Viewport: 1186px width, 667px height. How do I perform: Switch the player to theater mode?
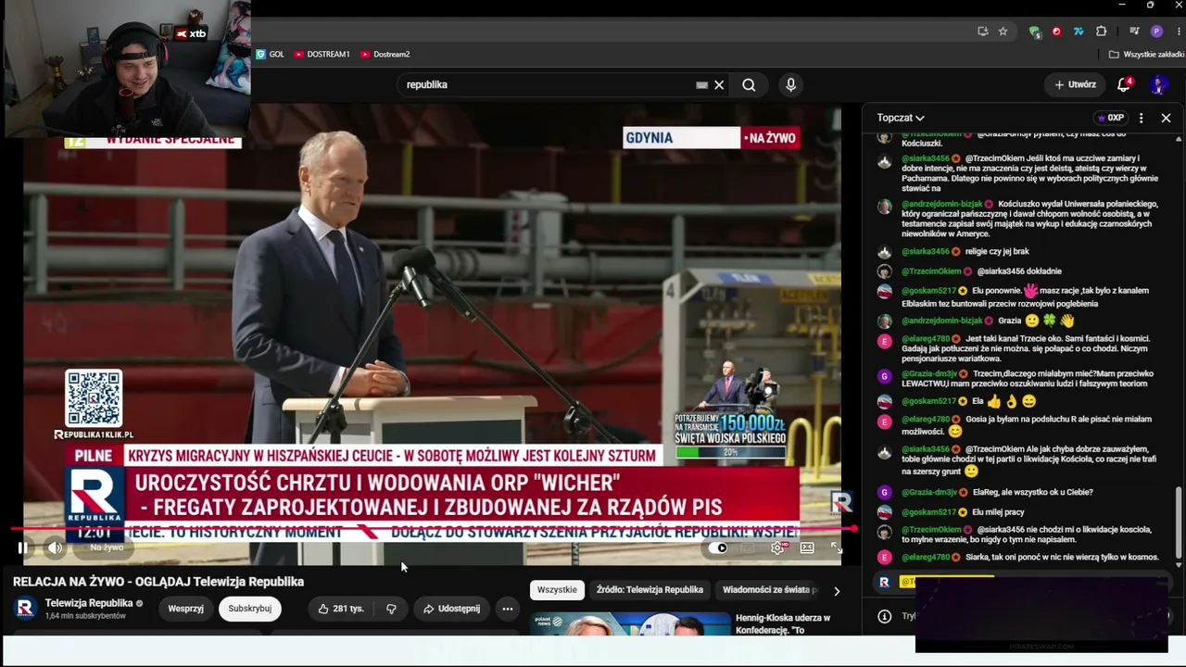807,547
